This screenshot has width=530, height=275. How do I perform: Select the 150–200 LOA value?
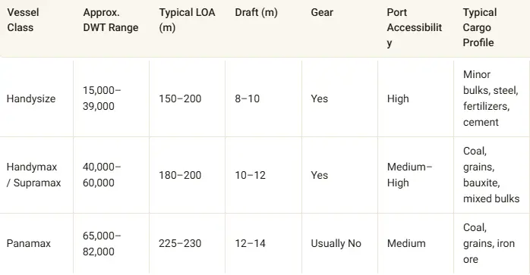click(x=180, y=99)
